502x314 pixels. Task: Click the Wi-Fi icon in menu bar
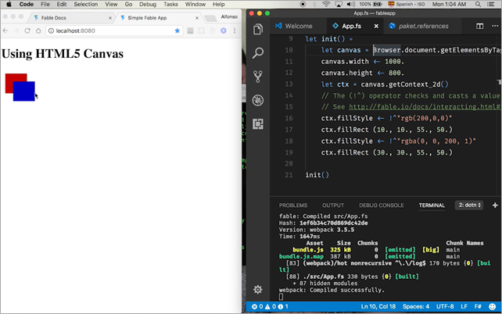coord(326,4)
